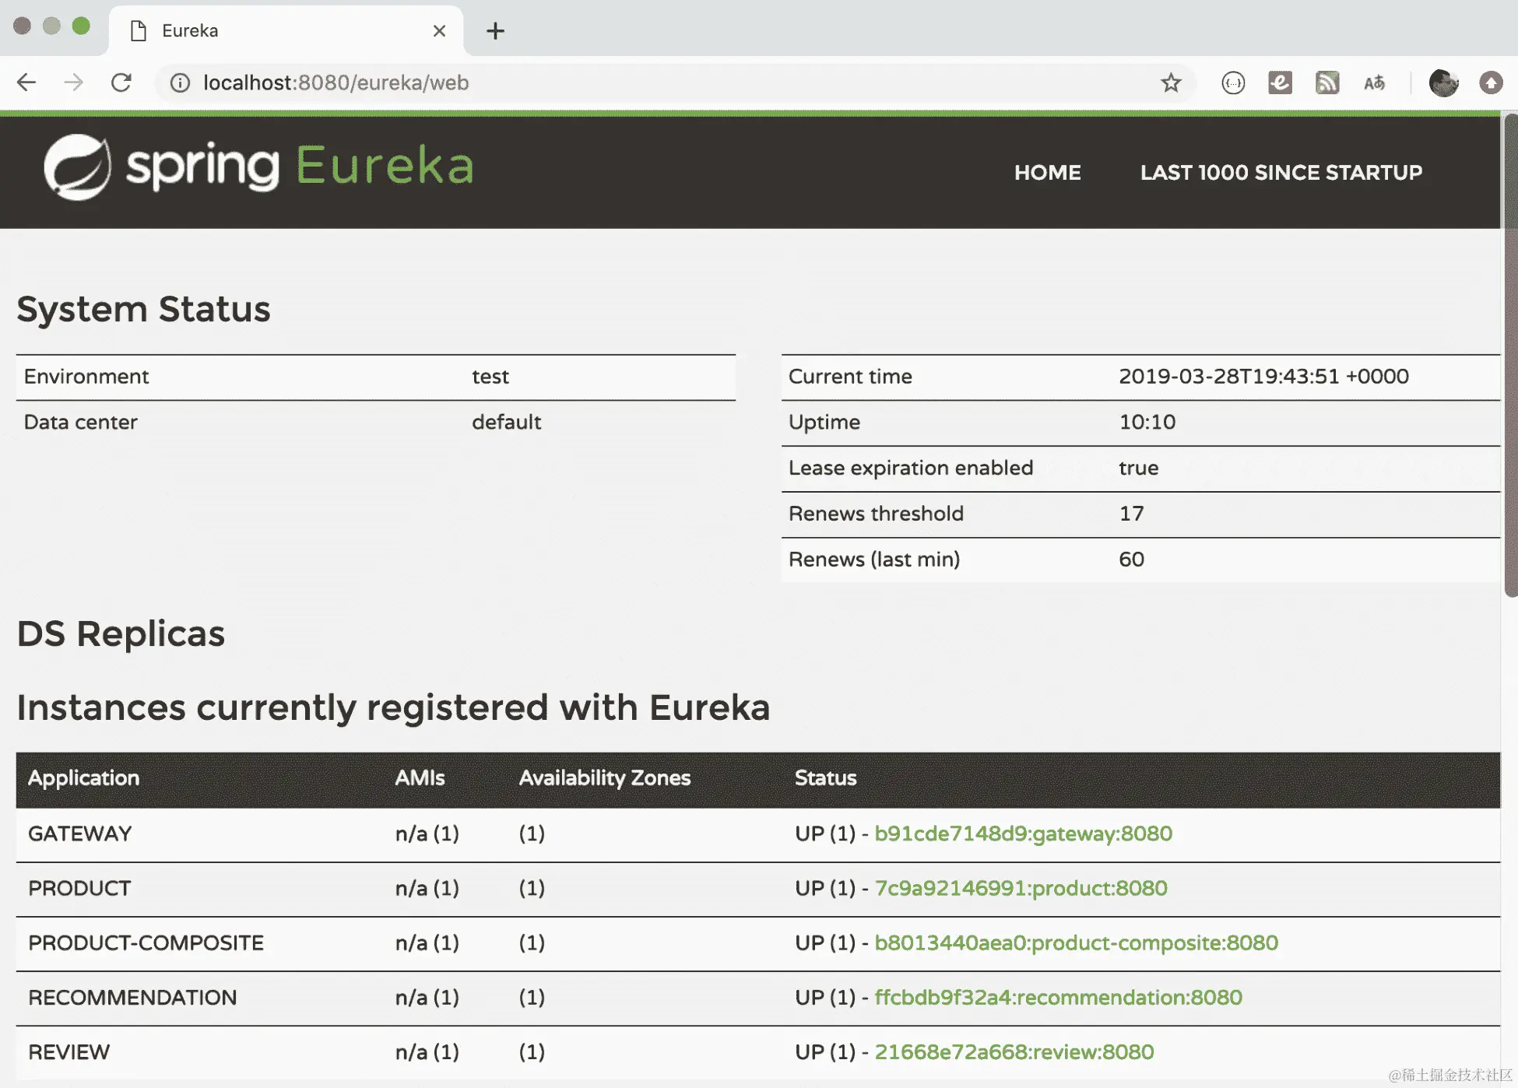The height and width of the screenshot is (1088, 1518).
Task: Open the Evernote clipper extension
Action: pos(1280,82)
